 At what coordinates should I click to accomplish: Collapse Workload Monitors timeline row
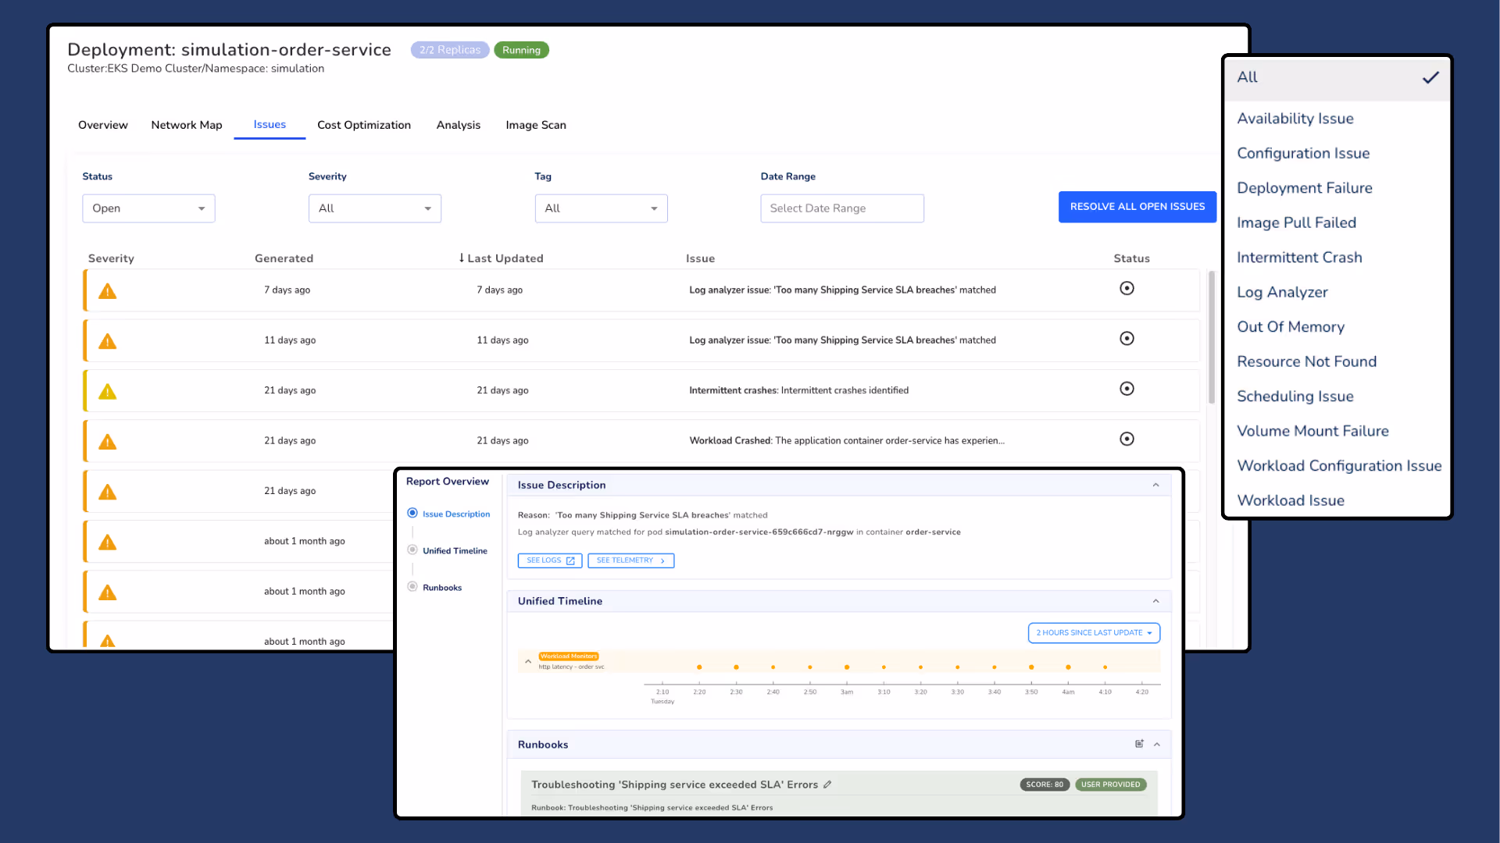[x=528, y=661]
